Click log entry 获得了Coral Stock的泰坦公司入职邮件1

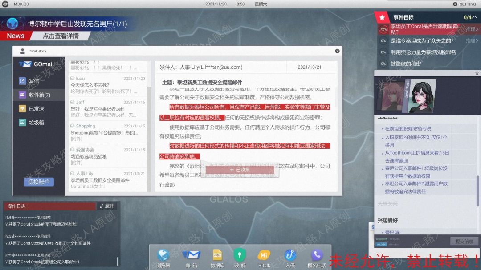click(x=42, y=262)
